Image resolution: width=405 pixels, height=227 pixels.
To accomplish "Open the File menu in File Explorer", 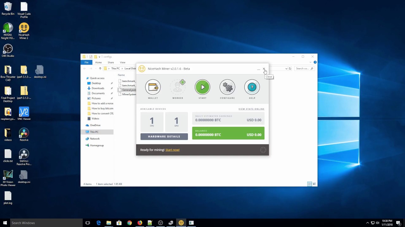I will 86,62.
